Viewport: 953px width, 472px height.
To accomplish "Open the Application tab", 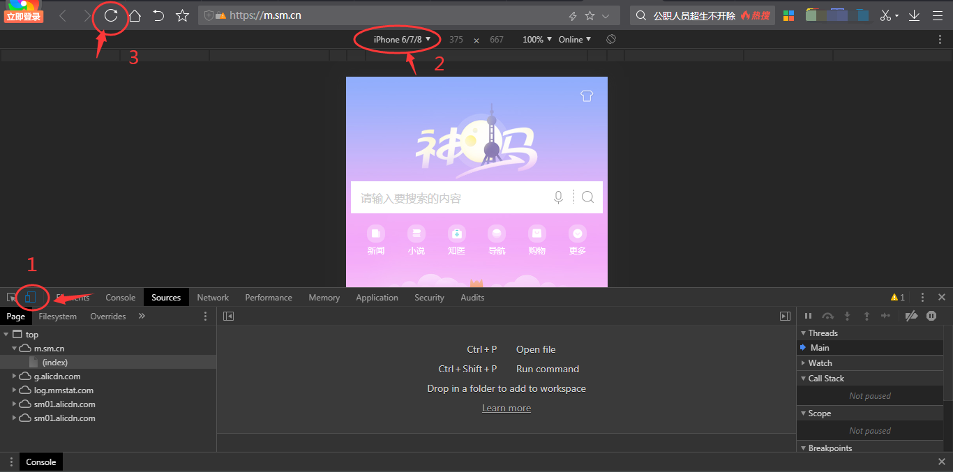I will click(377, 298).
